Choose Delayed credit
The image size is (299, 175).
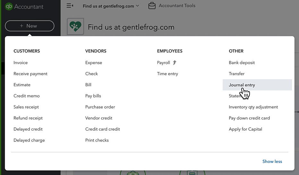tap(28, 129)
